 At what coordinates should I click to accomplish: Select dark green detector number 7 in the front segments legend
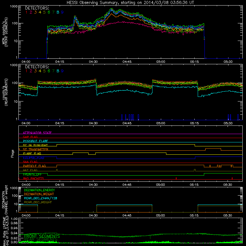coord(53,12)
